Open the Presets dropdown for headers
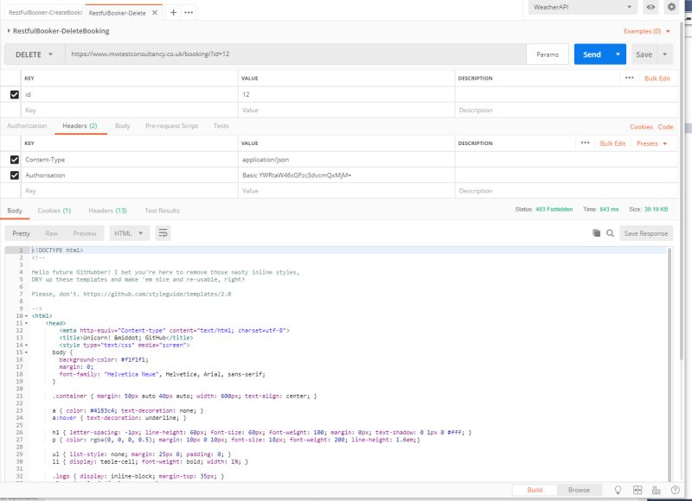The image size is (692, 501). (652, 143)
